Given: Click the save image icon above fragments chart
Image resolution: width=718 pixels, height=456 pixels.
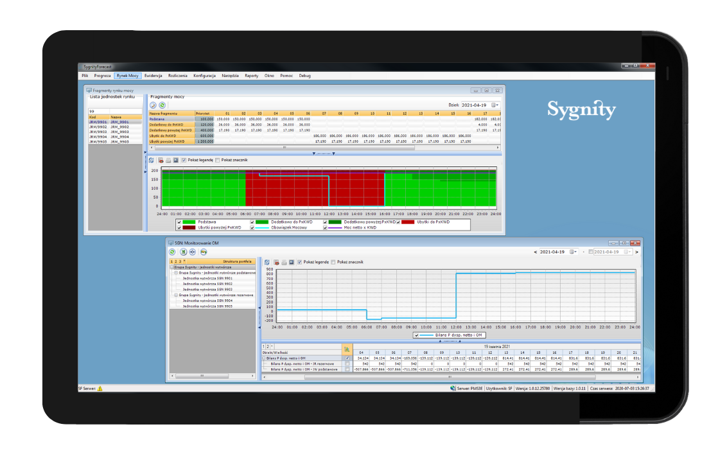Looking at the screenshot, I should [x=176, y=160].
